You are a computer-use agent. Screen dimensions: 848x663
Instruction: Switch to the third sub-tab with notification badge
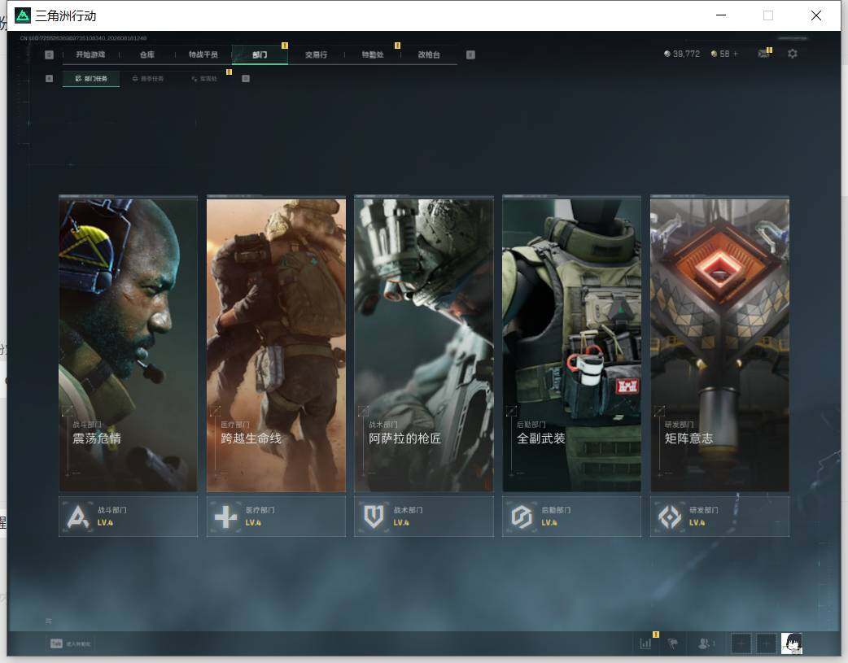pos(204,79)
